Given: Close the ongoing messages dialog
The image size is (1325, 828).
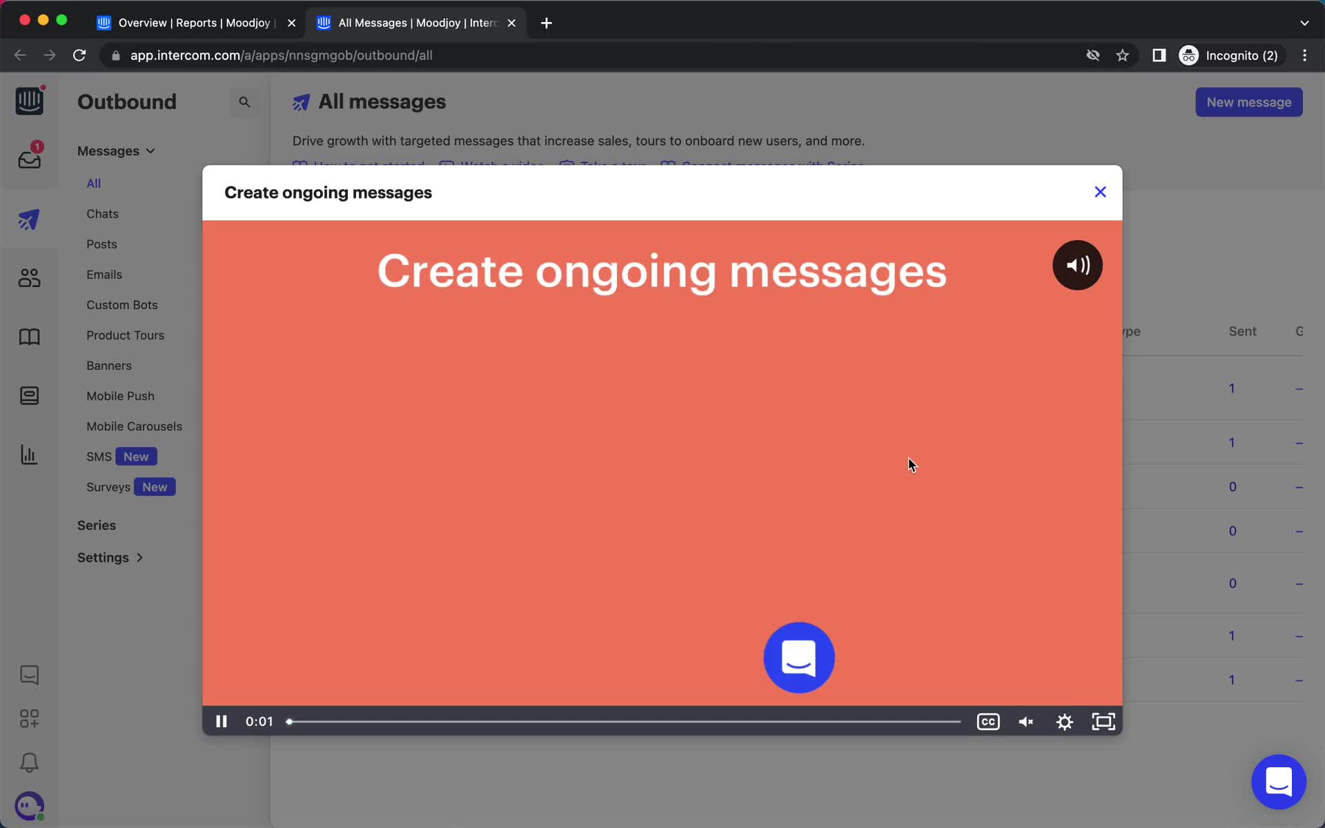Looking at the screenshot, I should pos(1100,192).
